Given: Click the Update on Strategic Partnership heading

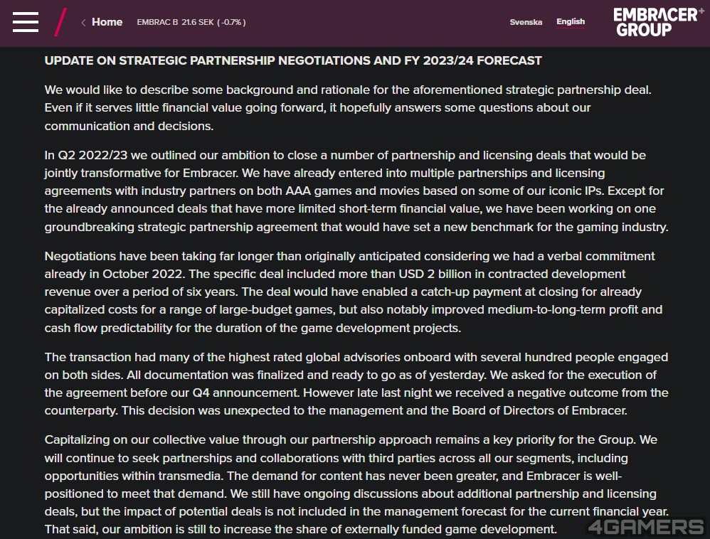Looking at the screenshot, I should (293, 60).
